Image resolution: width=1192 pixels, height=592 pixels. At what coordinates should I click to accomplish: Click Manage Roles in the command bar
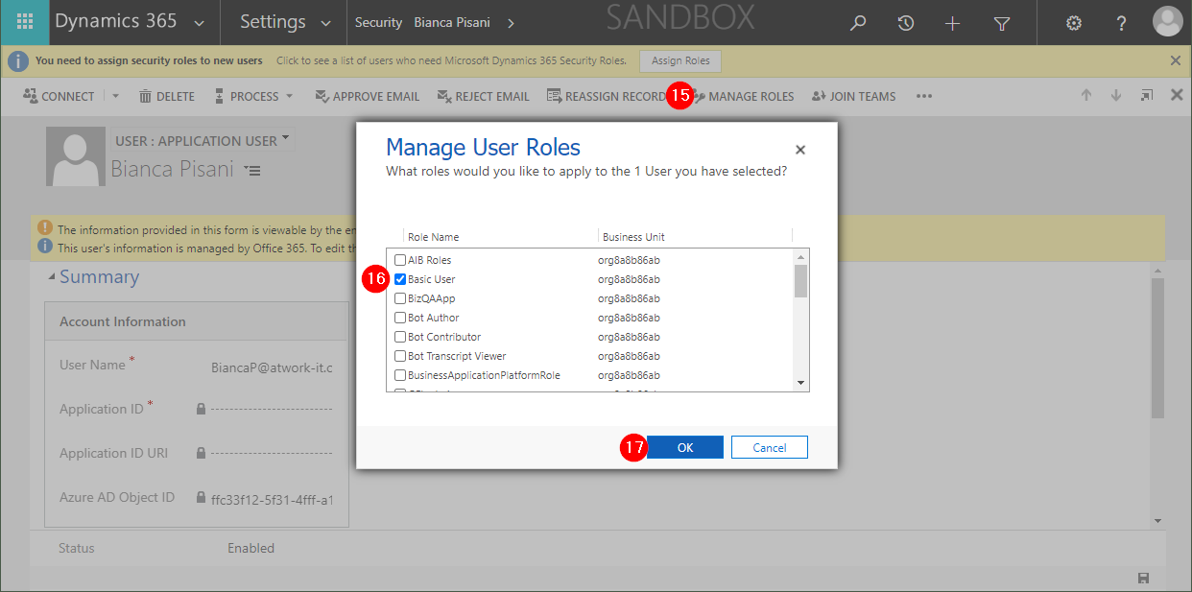pyautogui.click(x=750, y=96)
